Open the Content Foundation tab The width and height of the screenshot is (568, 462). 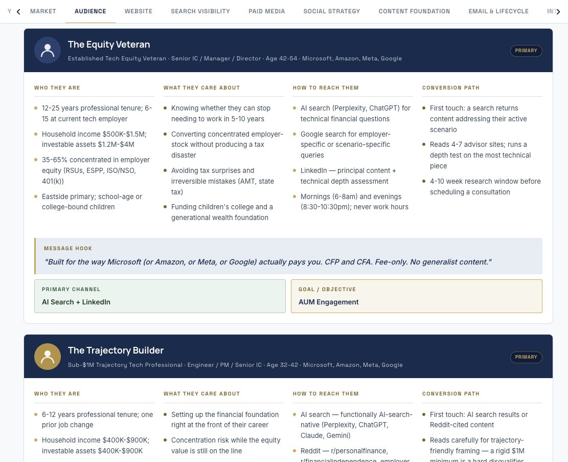coord(415,11)
